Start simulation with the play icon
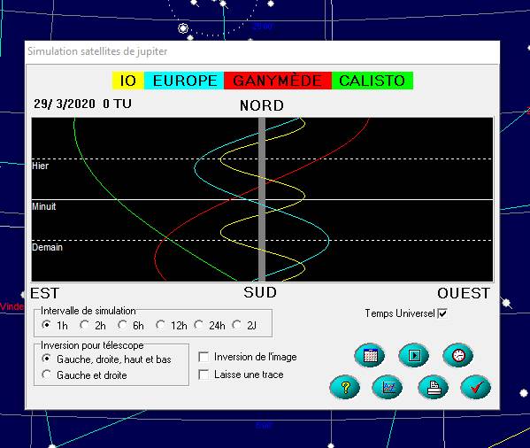530x448 pixels. [x=414, y=355]
